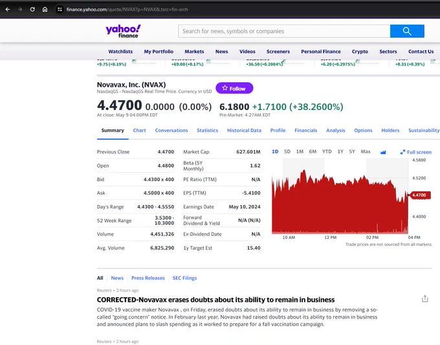
Task: Open the Sectors menu item
Action: (x=388, y=51)
